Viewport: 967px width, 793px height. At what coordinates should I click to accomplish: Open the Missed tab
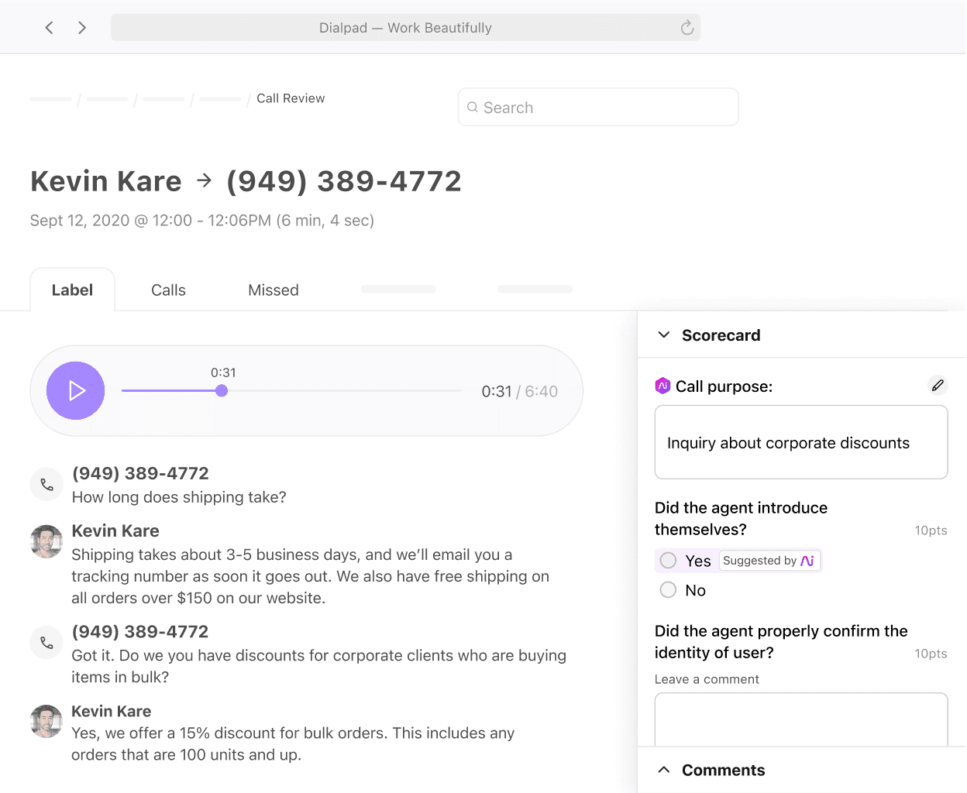[273, 290]
